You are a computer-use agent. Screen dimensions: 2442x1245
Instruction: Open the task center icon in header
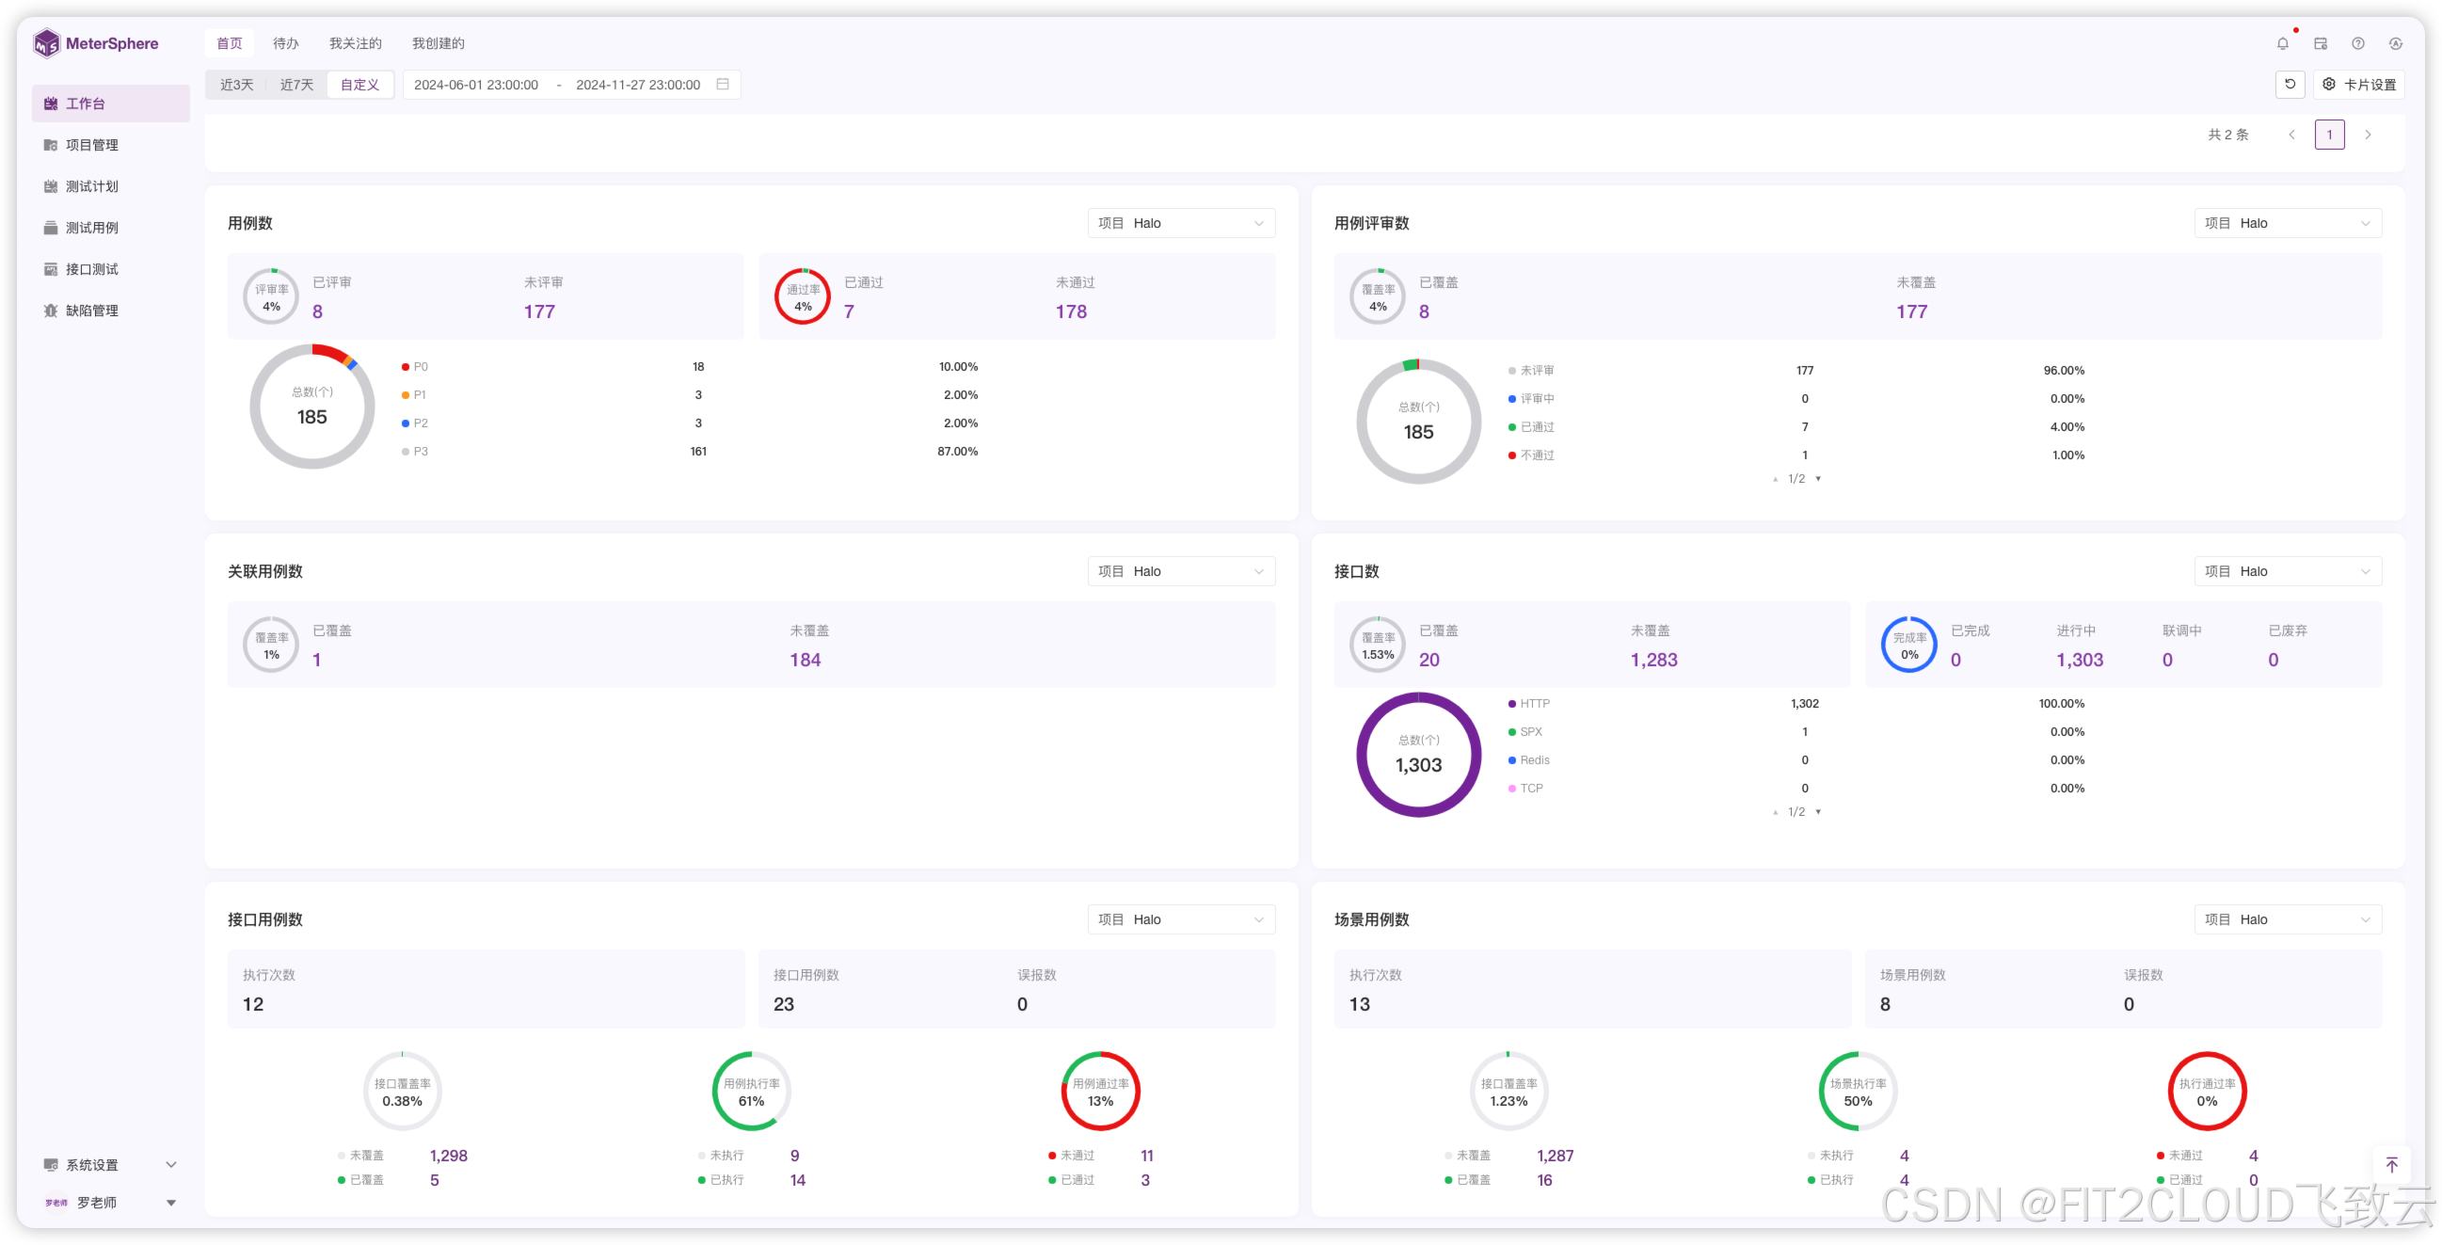click(x=2321, y=43)
